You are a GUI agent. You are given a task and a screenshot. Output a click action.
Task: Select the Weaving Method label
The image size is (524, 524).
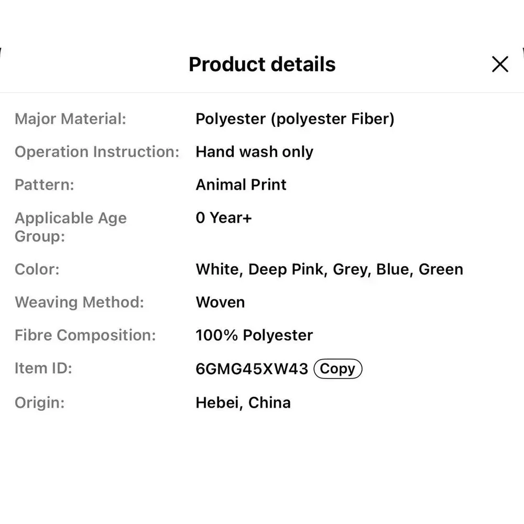[80, 302]
